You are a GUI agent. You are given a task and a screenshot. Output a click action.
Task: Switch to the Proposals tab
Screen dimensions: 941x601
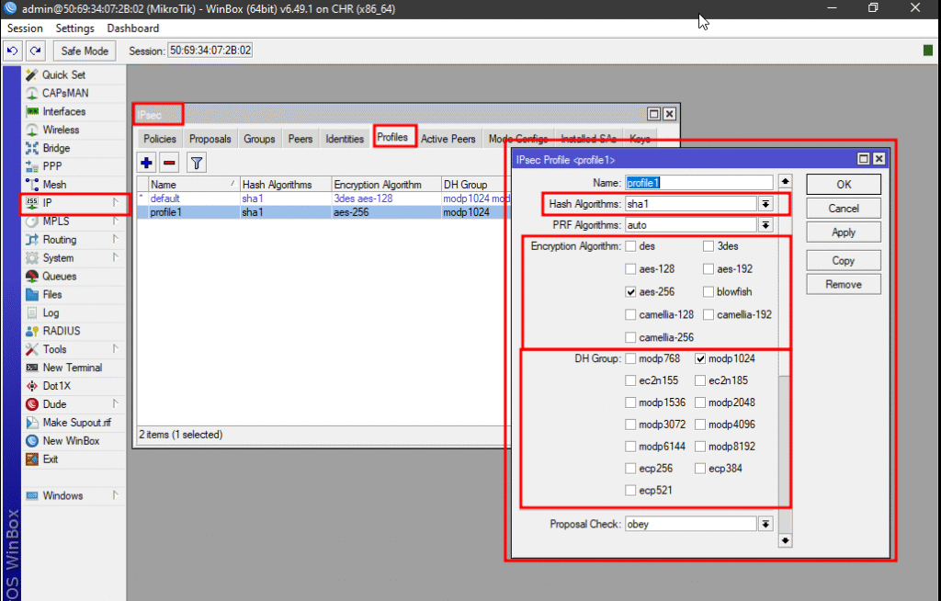pyautogui.click(x=210, y=139)
